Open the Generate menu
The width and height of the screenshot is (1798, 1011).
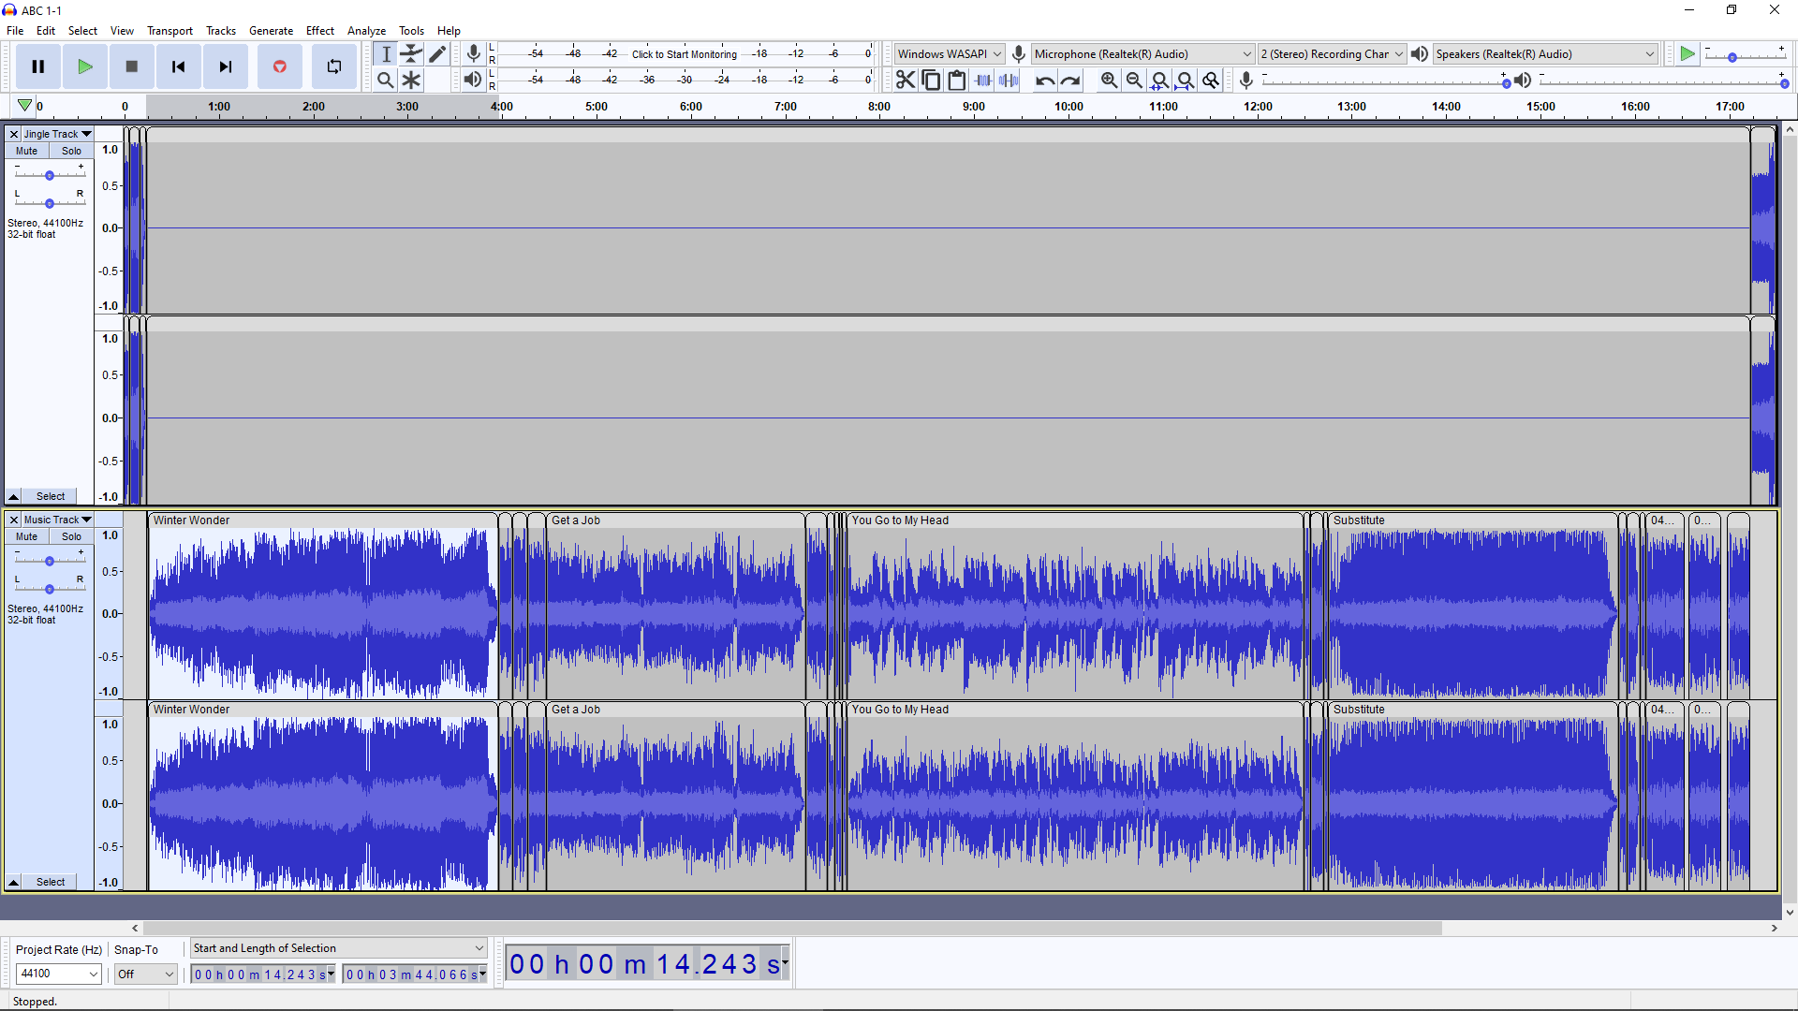271,31
